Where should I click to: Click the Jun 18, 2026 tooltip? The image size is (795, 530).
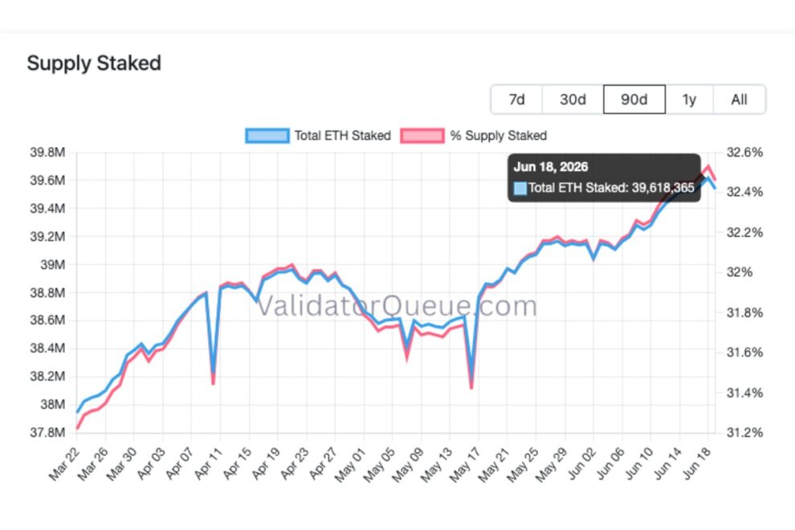coord(605,177)
